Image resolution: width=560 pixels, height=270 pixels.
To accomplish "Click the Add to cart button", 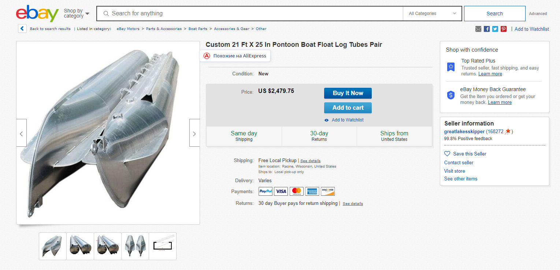I will point(348,108).
